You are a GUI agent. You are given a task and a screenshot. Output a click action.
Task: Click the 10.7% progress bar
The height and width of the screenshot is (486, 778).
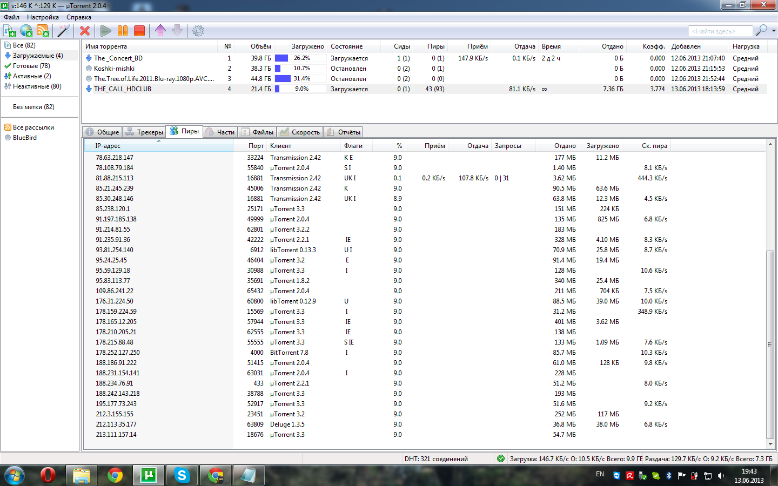[x=300, y=69]
